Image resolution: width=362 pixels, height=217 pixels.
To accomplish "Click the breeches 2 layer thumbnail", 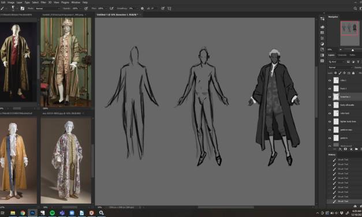I will (x=336, y=97).
